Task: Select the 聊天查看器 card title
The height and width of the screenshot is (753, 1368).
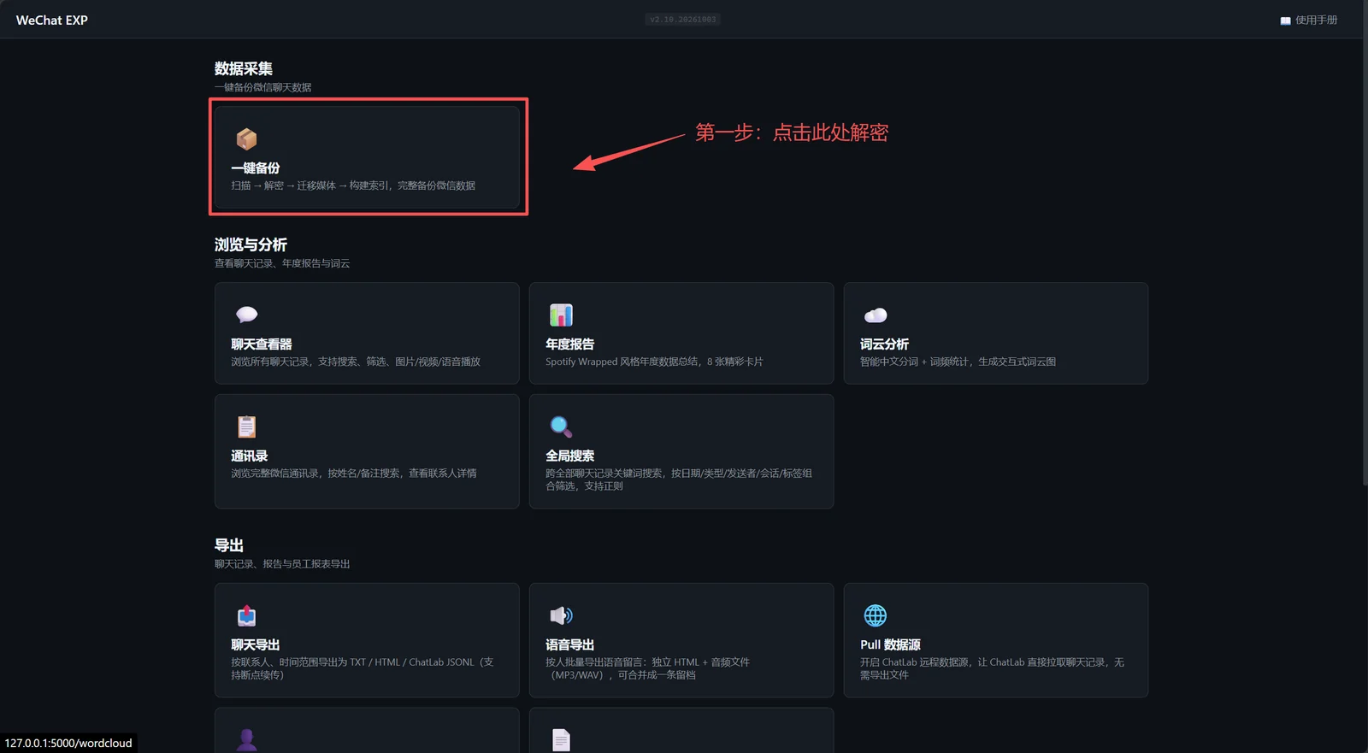Action: [x=262, y=344]
